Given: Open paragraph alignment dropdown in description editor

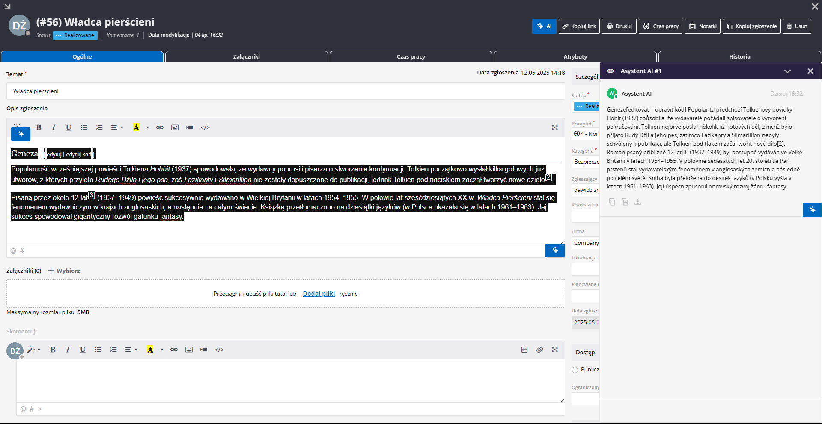Looking at the screenshot, I should (x=117, y=127).
